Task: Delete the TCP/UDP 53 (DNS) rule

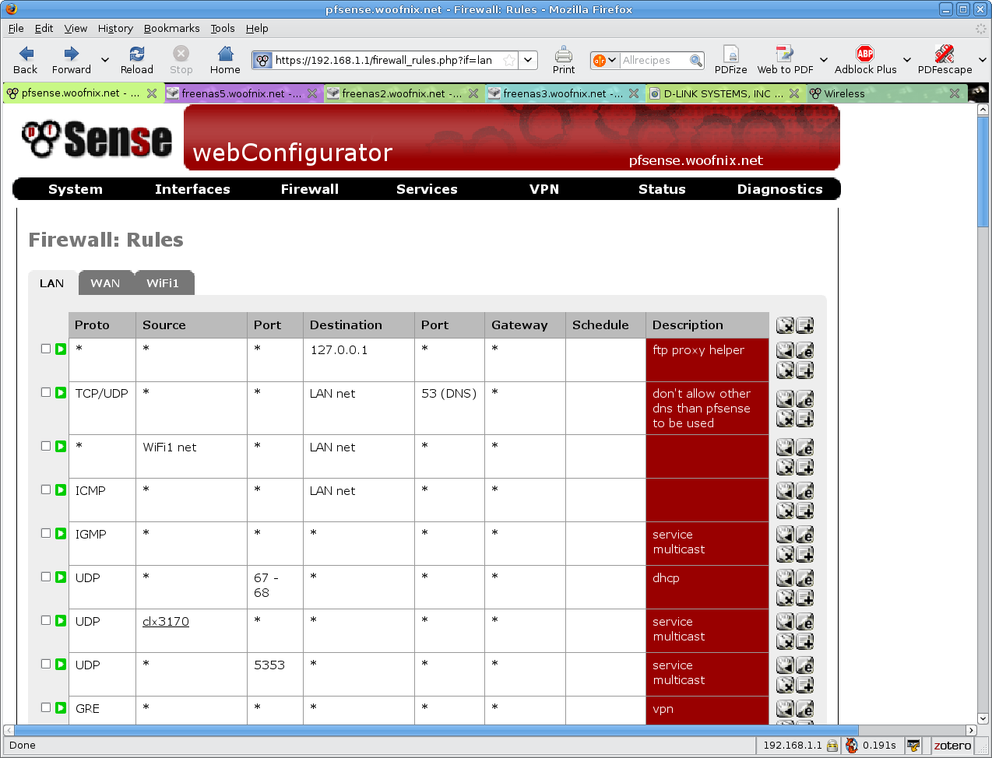Action: (785, 419)
